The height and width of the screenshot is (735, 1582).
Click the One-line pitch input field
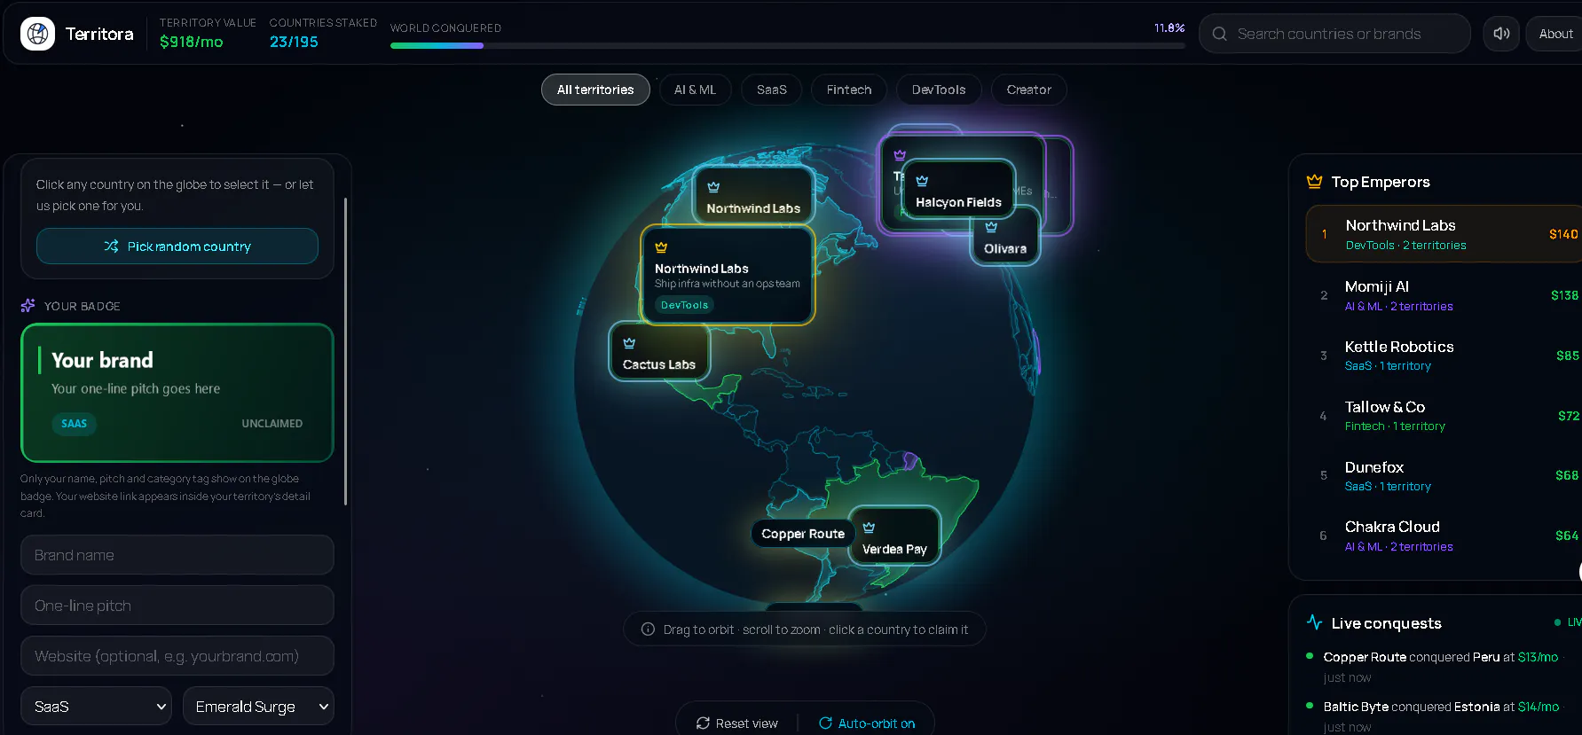[x=177, y=606]
